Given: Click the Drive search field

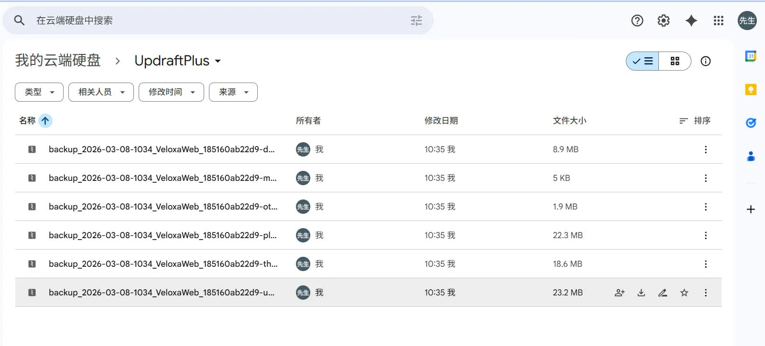Looking at the screenshot, I should pos(215,21).
